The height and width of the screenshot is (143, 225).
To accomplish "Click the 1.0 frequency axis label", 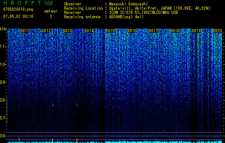I will coord(3,64).
